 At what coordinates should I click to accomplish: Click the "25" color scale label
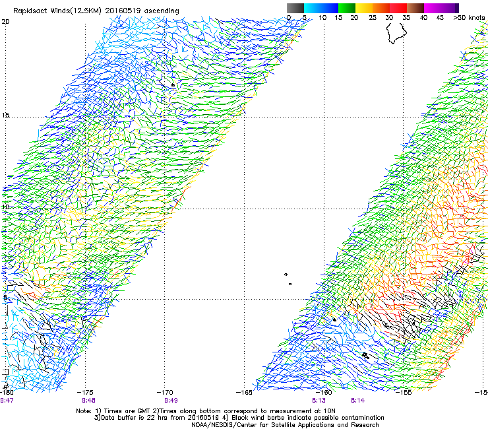pyautogui.click(x=373, y=18)
